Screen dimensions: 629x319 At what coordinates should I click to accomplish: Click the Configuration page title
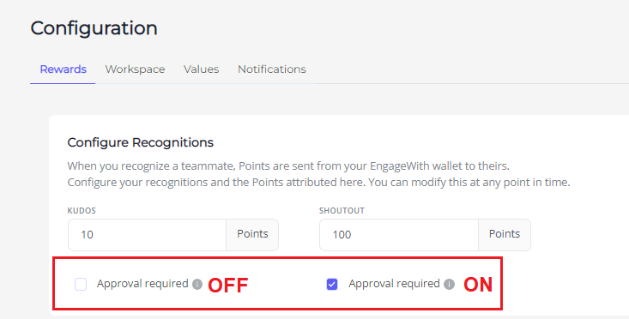point(94,28)
